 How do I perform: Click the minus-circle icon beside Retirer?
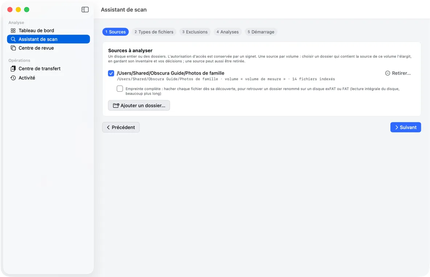387,73
